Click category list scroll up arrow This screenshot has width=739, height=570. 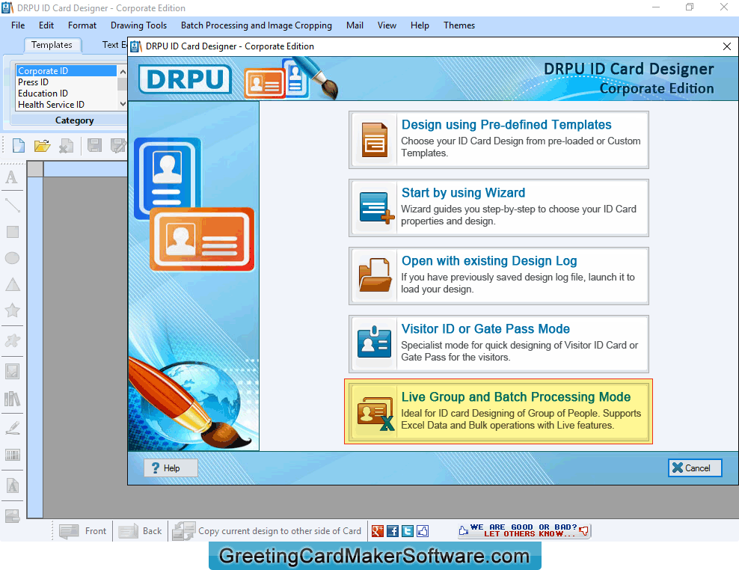[x=123, y=71]
